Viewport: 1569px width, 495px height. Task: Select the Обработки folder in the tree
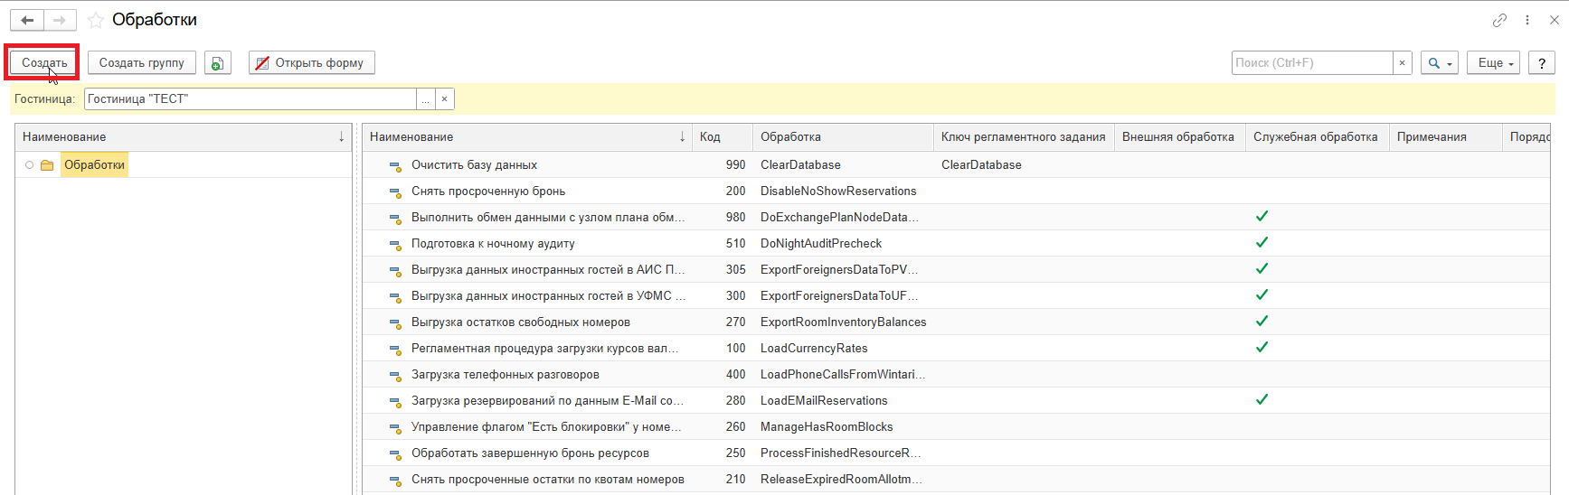click(94, 164)
